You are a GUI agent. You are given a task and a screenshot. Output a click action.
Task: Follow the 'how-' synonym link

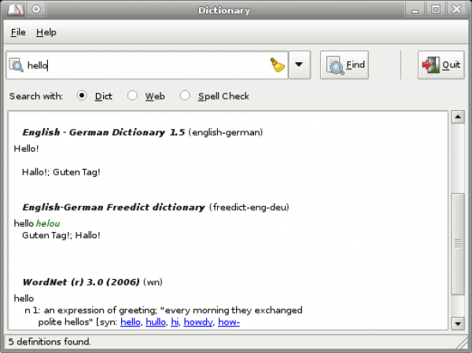click(229, 322)
